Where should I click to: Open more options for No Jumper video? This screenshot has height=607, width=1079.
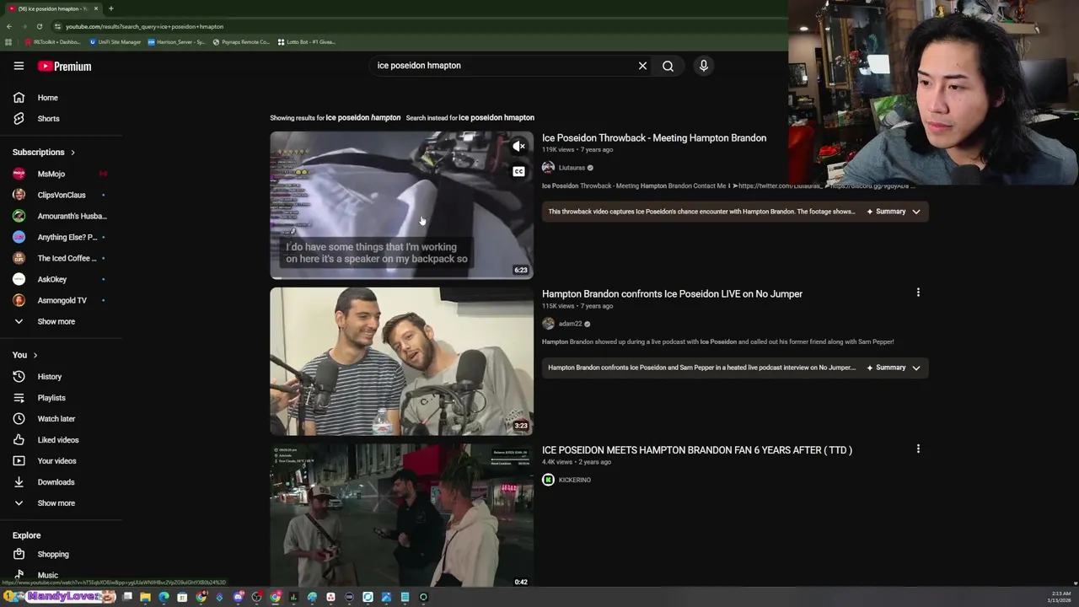point(918,293)
